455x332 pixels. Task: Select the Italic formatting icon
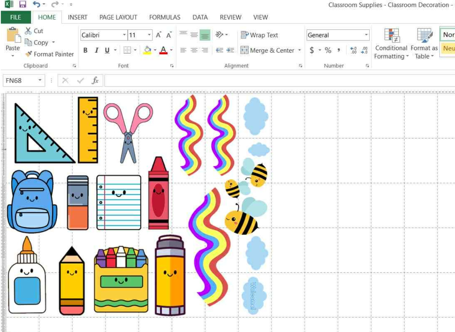[96, 49]
